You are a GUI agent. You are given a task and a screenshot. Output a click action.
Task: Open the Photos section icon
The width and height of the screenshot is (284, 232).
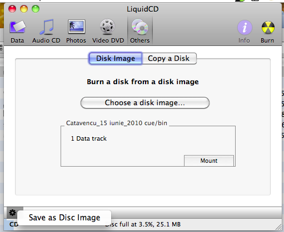[x=76, y=27]
